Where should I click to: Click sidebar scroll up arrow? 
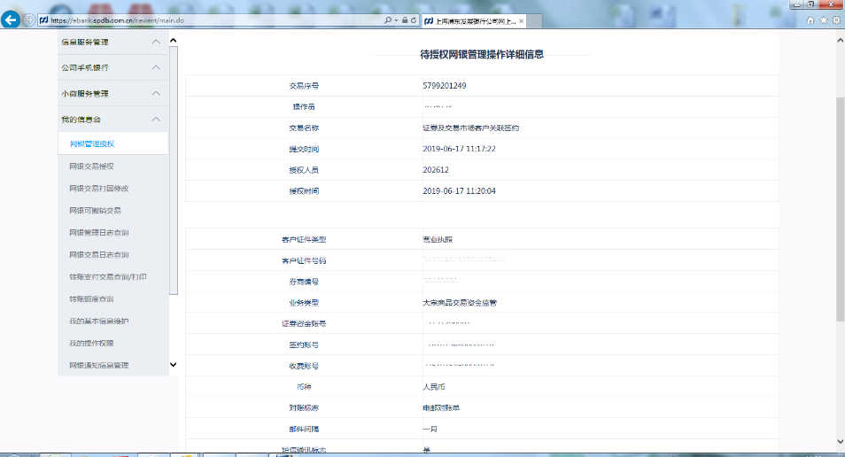(173, 41)
